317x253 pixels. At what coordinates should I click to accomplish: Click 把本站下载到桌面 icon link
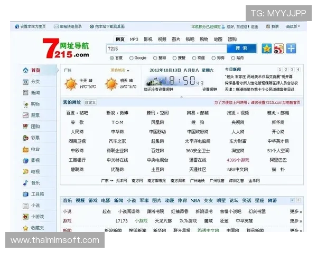(x=107, y=26)
